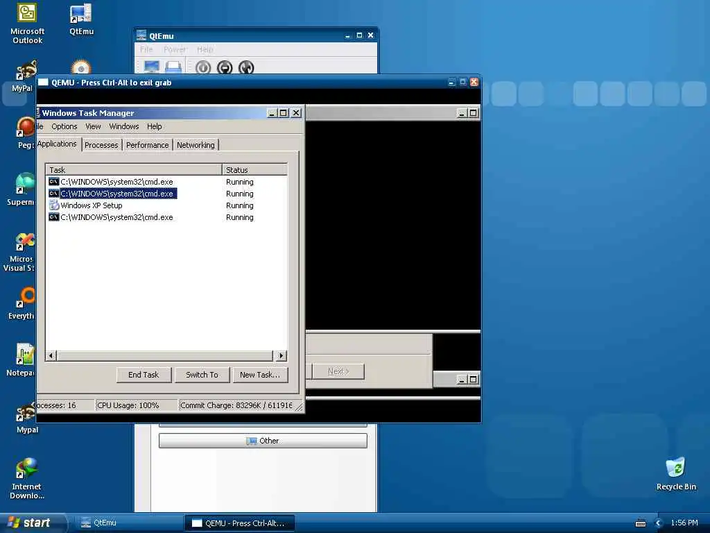This screenshot has width=710, height=533.
Task: Select the last cmd.exe task row
Action: (166, 217)
